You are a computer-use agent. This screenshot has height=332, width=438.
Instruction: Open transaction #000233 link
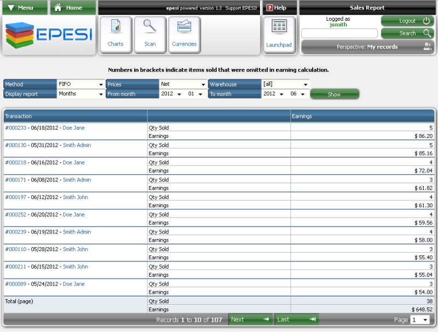(15, 128)
